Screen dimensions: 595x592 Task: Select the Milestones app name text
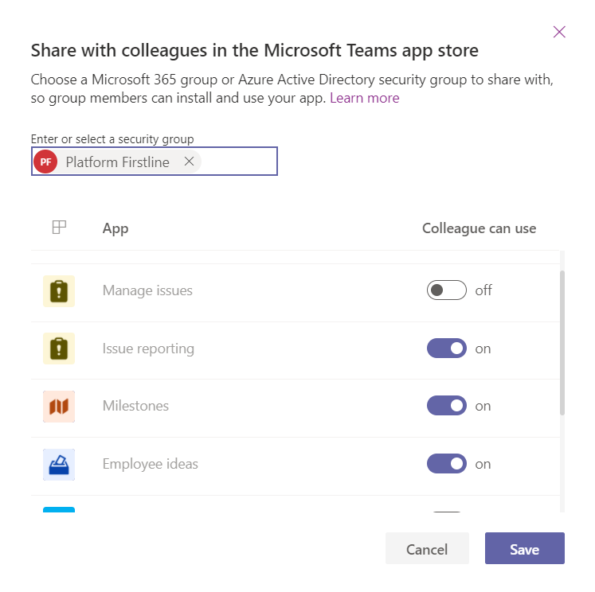tap(135, 406)
